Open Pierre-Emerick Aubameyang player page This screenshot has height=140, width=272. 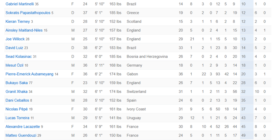29,74
